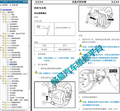Click the tree panel horizontal scrollbar thumb
Image resolution: width=120 pixels, height=111 pixels.
tap(13, 110)
